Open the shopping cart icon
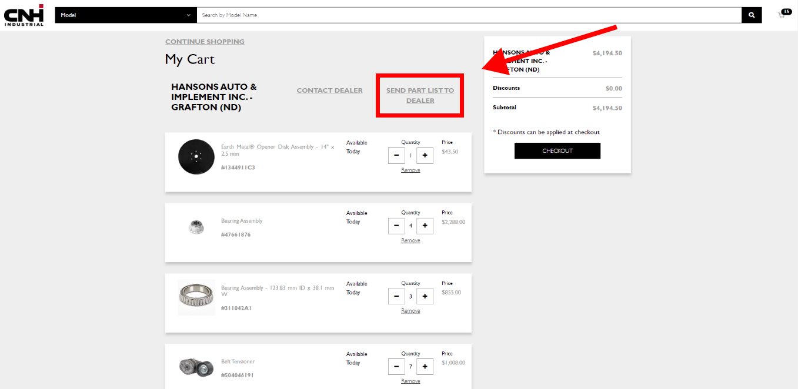Viewport: 798px width, 389px height. coord(783,15)
